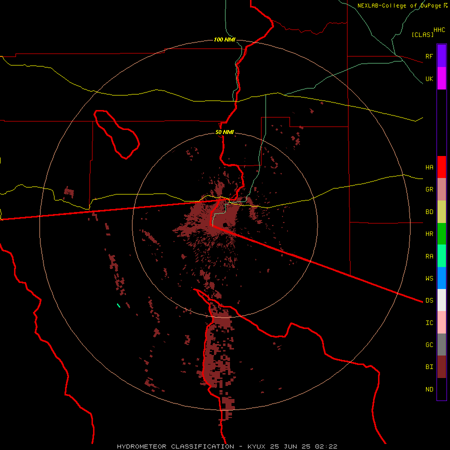Click the RA legend label
This screenshot has width=450, height=450.
click(429, 256)
